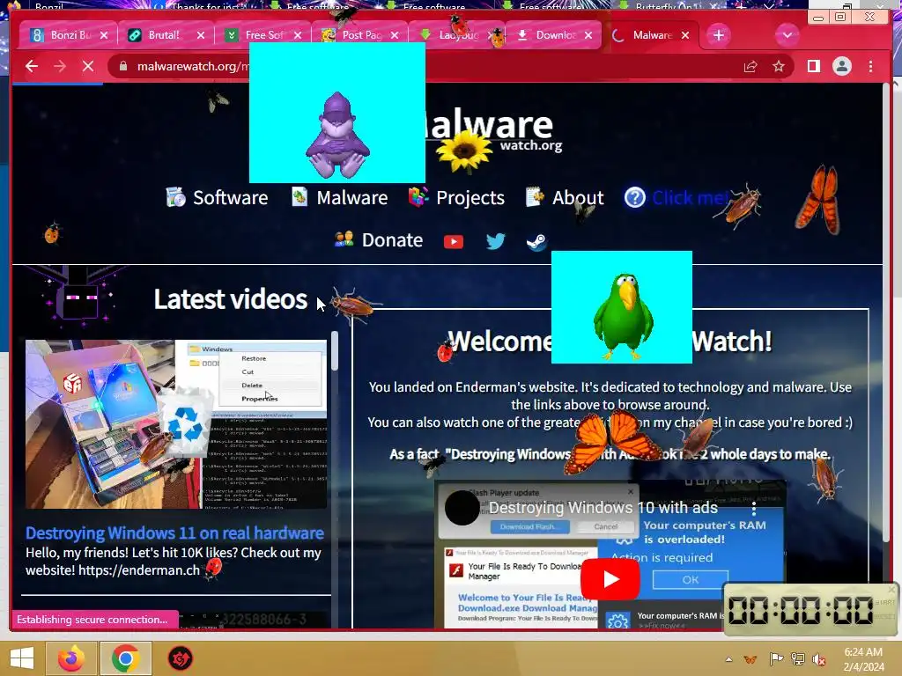
Task: Click the blue question mark help icon
Action: (x=635, y=198)
